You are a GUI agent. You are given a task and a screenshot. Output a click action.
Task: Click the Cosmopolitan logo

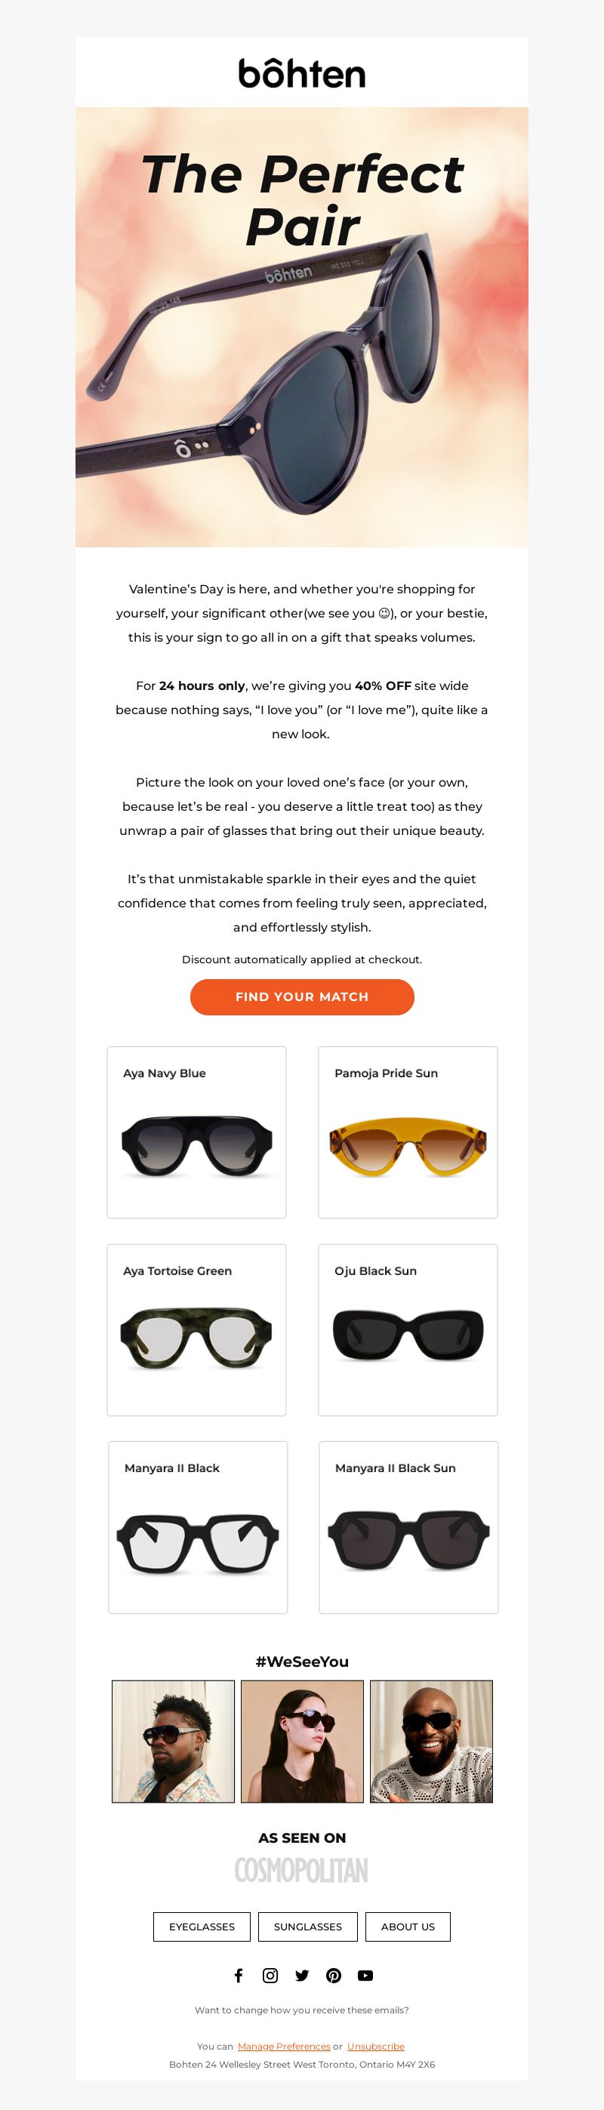[301, 1870]
